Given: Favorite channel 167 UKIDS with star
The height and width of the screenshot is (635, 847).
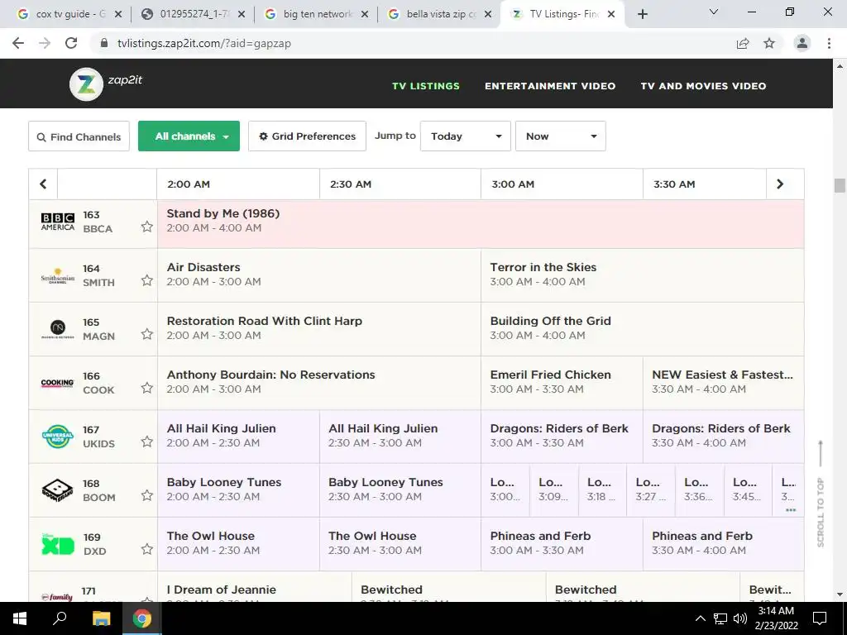Looking at the screenshot, I should 147,442.
